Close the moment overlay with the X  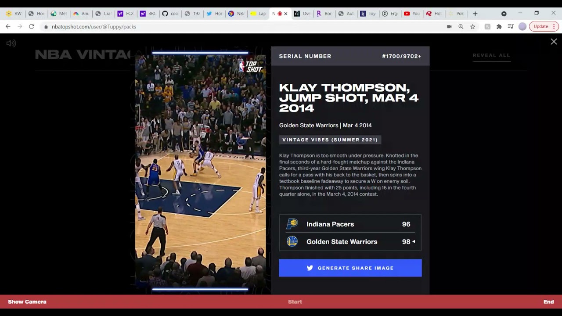(x=554, y=42)
